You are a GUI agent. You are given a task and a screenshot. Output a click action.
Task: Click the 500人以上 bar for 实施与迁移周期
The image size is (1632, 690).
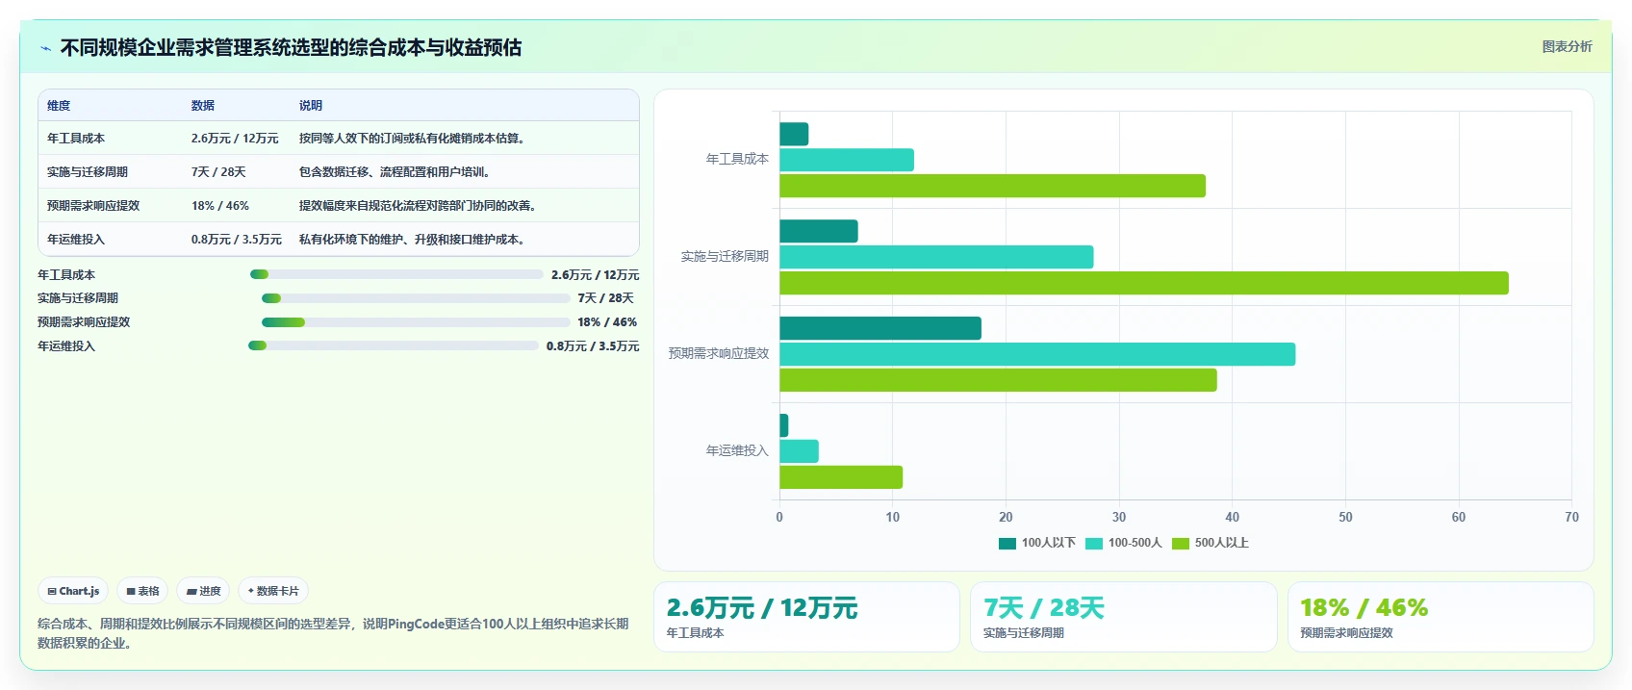(x=1144, y=283)
